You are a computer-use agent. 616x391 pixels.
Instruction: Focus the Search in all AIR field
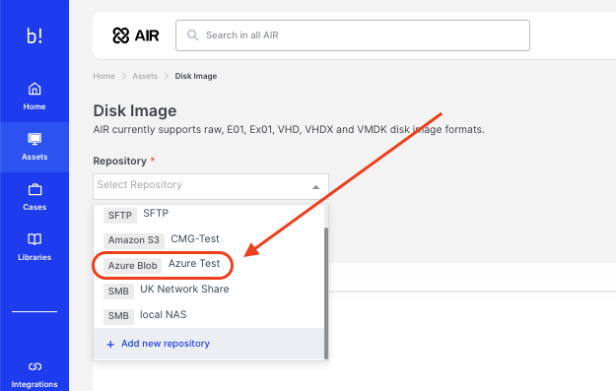tap(353, 35)
